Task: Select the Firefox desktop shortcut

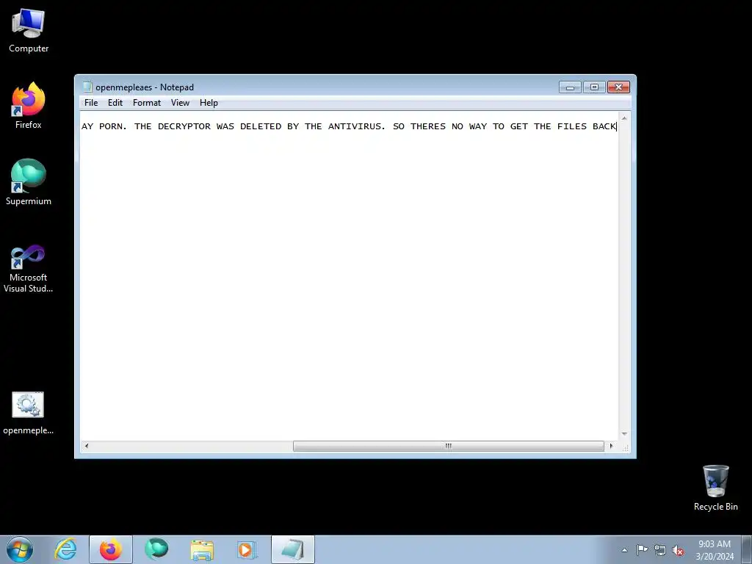Action: pyautogui.click(x=29, y=106)
